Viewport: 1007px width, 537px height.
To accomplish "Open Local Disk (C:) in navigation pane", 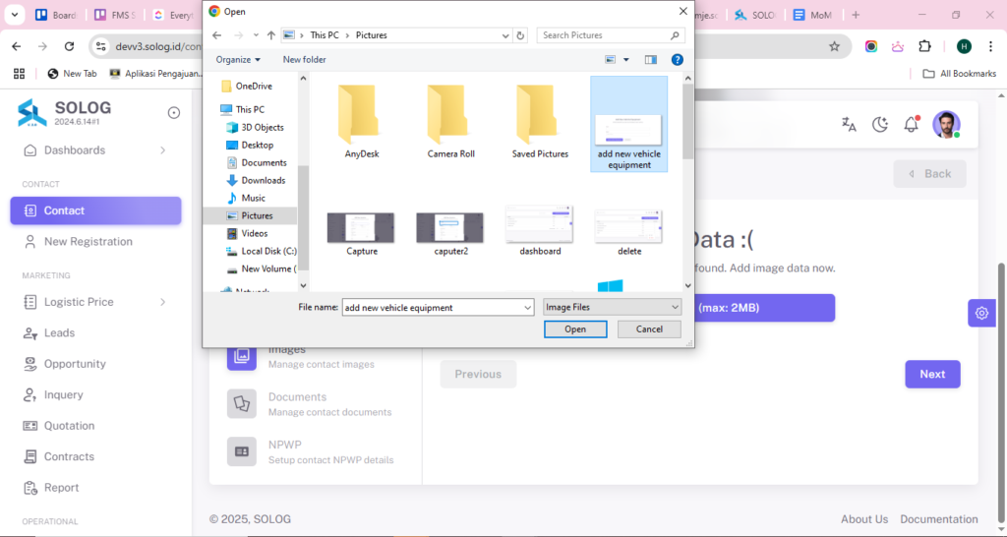I will click(262, 251).
